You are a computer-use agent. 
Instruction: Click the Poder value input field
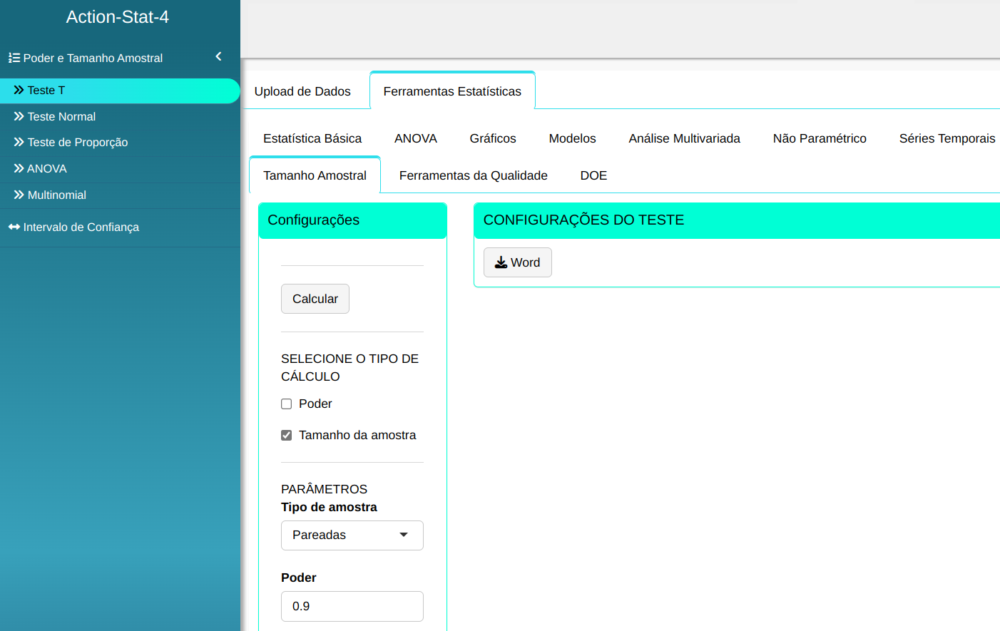[352, 606]
